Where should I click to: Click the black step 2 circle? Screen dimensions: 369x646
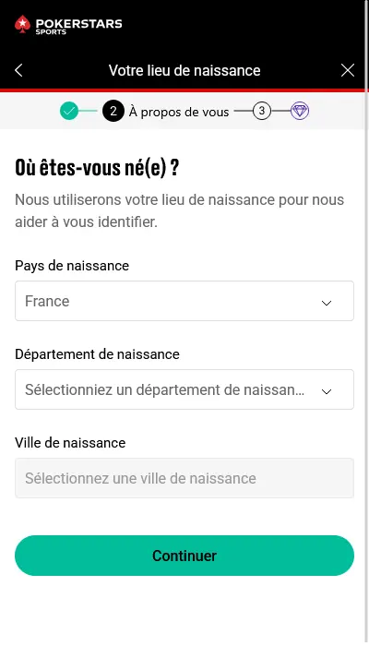coord(113,111)
